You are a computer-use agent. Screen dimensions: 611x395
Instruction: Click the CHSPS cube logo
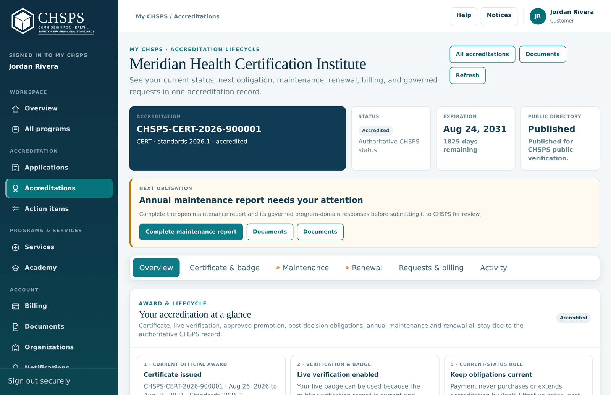point(23,21)
